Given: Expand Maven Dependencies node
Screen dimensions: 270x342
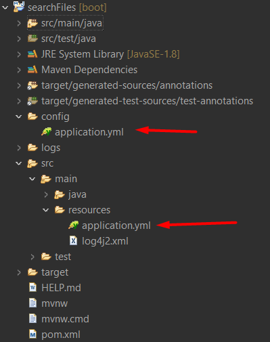Looking at the screenshot, I should [x=19, y=70].
